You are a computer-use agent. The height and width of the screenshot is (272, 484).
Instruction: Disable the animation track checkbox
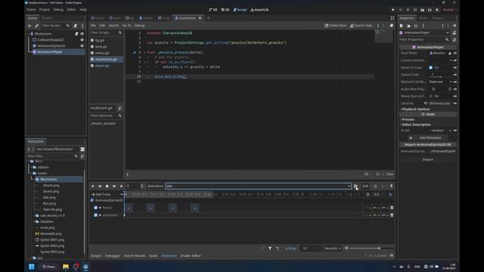pos(96,215)
